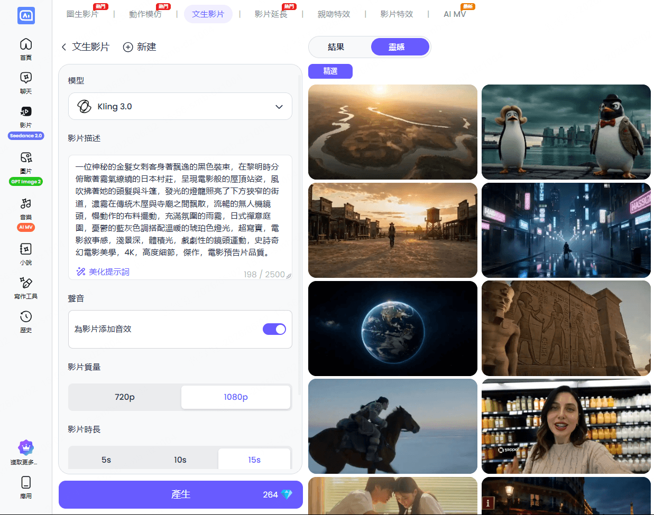Screen dimensions: 654x515
Task: Click the GPT Image 2 badge
Action: 26,182
